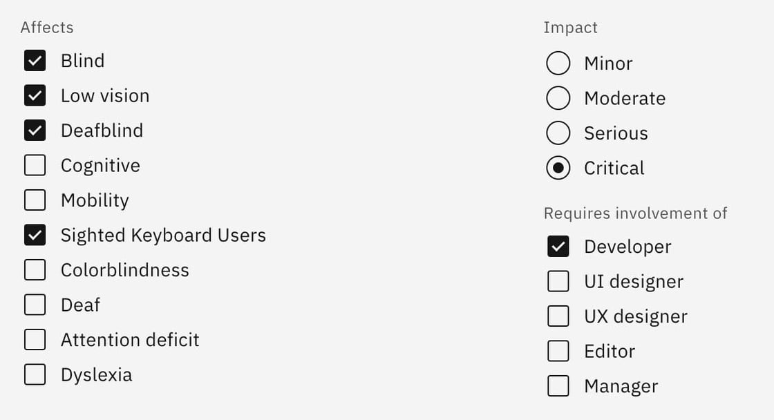This screenshot has width=774, height=420.
Task: Enable the Mobility checkbox
Action: [35, 200]
